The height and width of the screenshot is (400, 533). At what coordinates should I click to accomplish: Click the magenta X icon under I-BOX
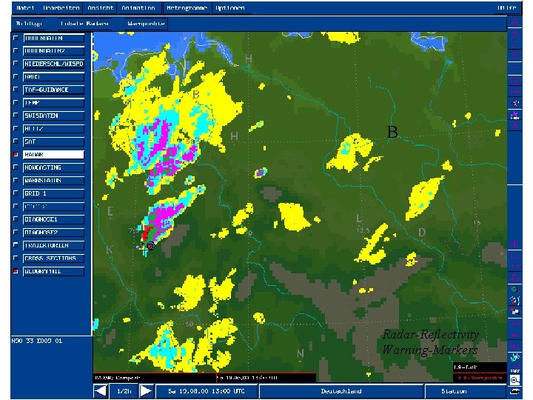click(515, 126)
